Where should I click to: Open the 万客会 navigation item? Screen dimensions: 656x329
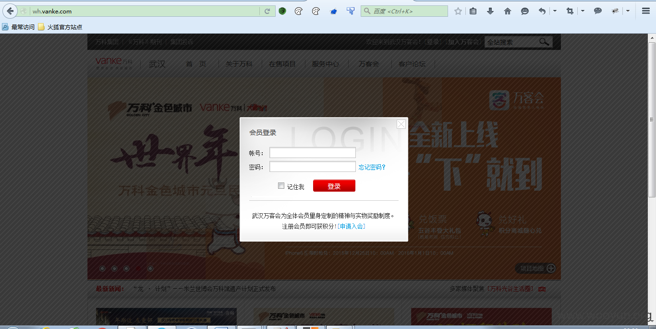[369, 63]
